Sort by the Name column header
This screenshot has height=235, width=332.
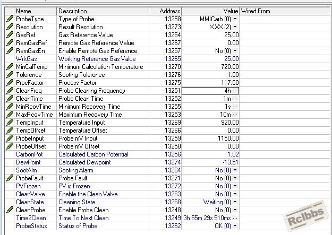coord(36,11)
